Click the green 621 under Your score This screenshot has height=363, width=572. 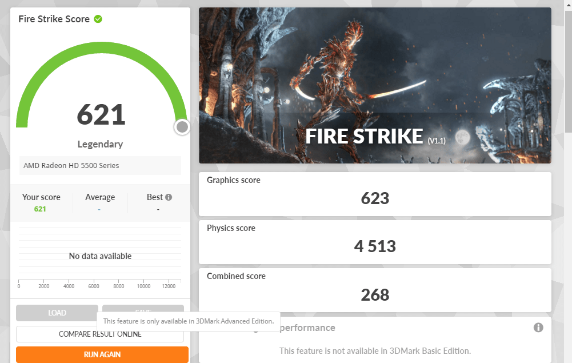(40, 209)
